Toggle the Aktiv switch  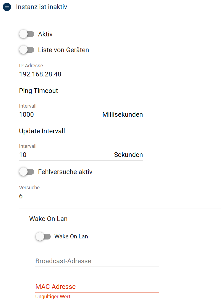point(27,34)
